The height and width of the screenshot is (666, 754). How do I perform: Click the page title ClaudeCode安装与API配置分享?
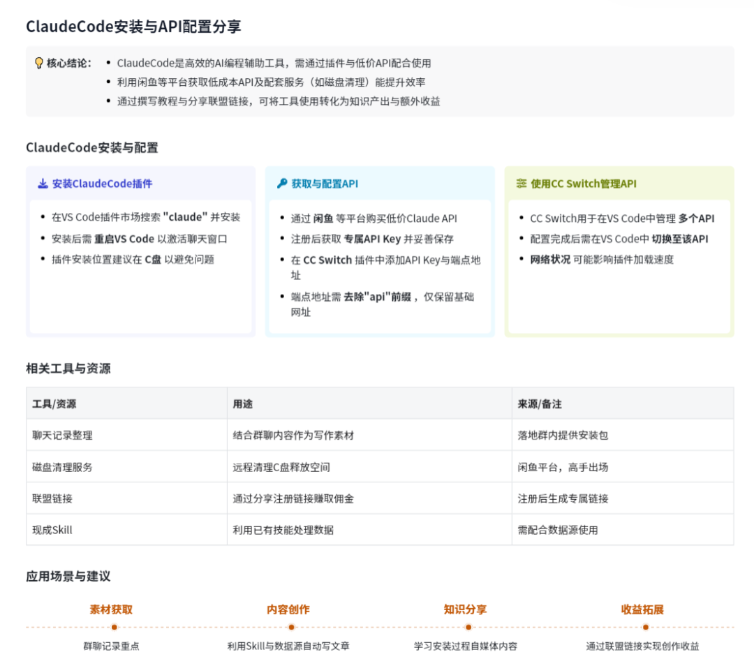pyautogui.click(x=133, y=27)
